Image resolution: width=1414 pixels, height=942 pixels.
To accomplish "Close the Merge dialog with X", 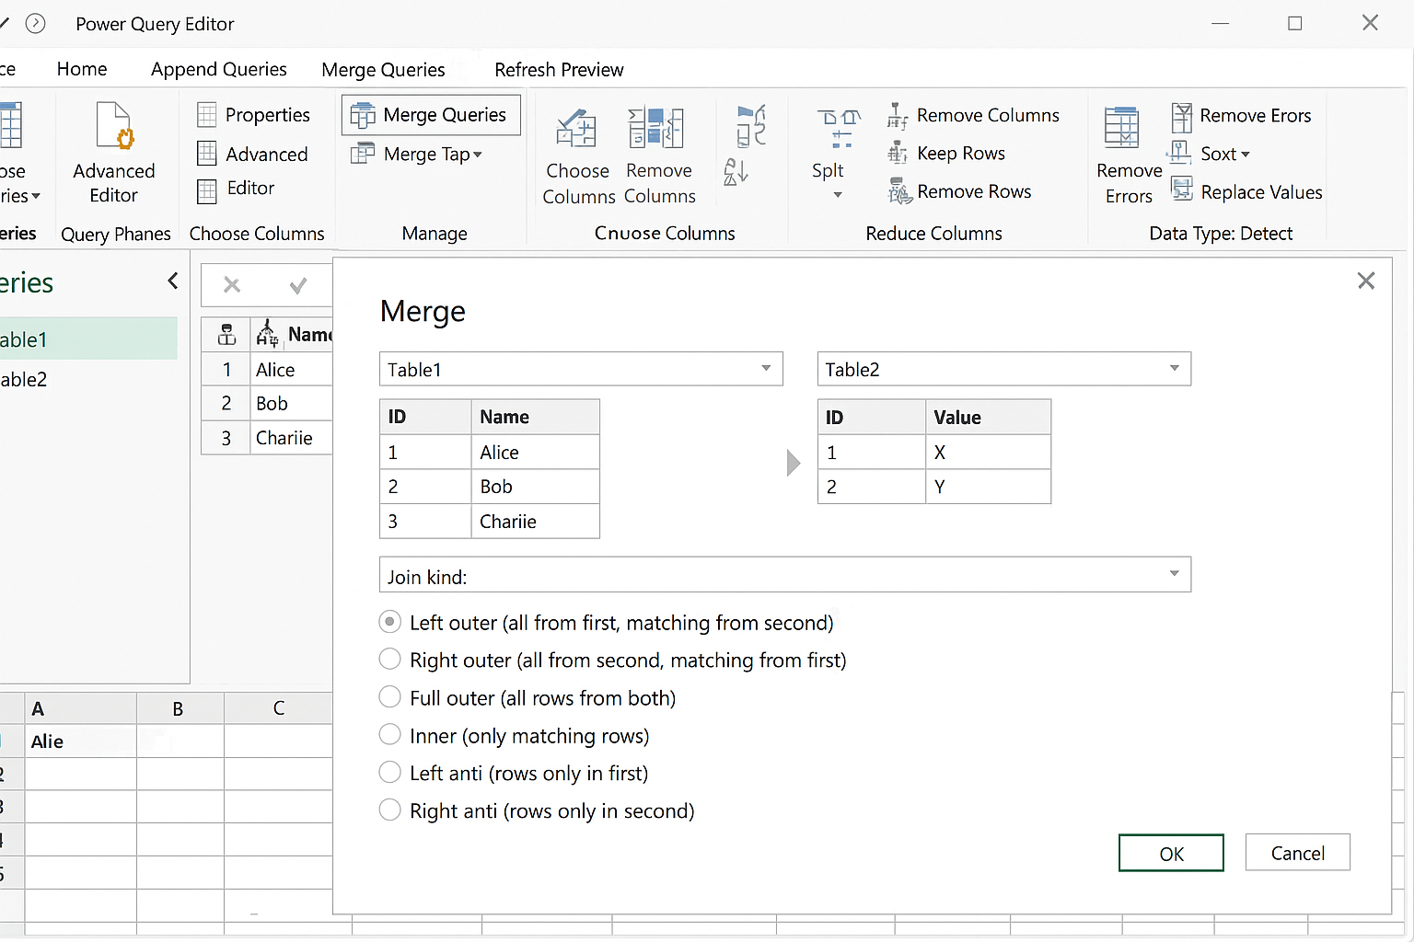I will tap(1366, 281).
